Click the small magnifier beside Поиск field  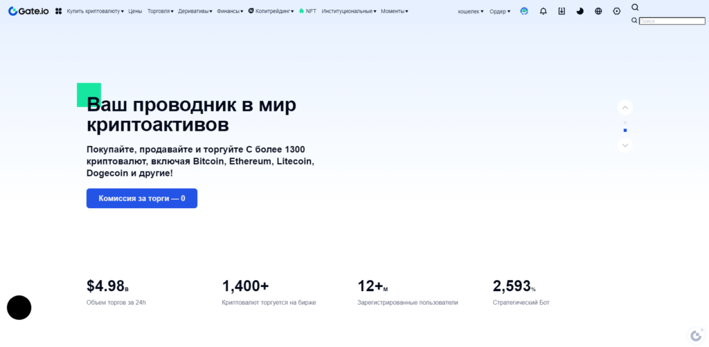634,20
